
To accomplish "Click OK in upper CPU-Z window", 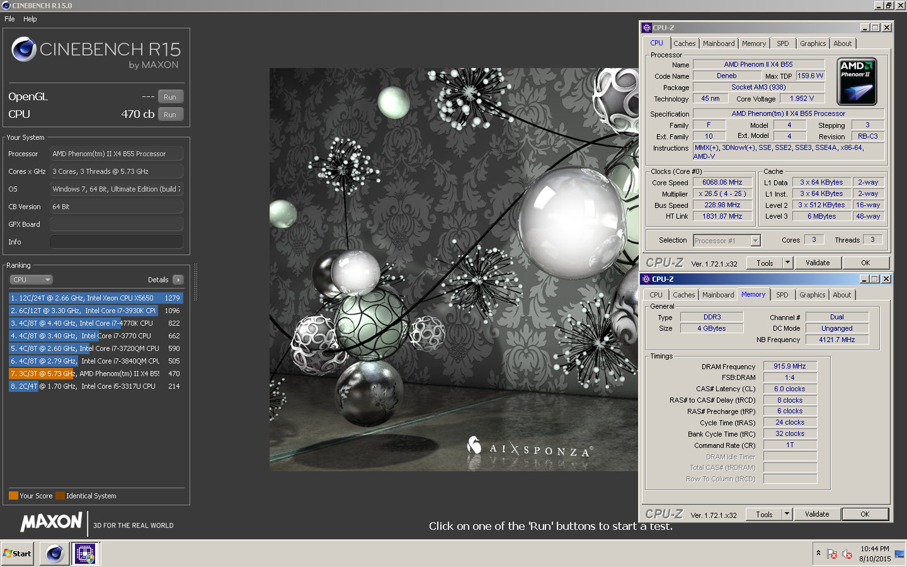I will [865, 263].
